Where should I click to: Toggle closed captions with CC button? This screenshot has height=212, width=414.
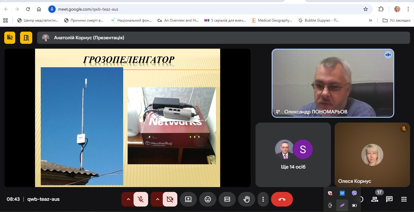click(x=227, y=199)
